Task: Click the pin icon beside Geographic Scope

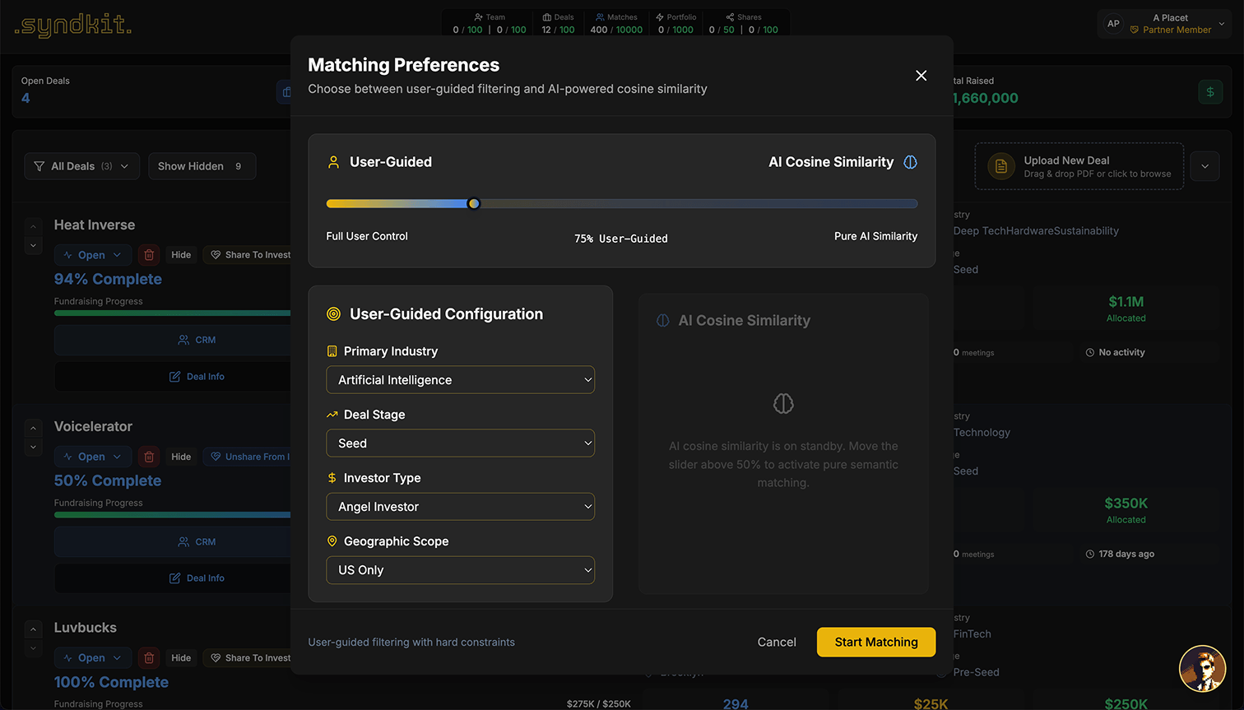Action: point(332,541)
